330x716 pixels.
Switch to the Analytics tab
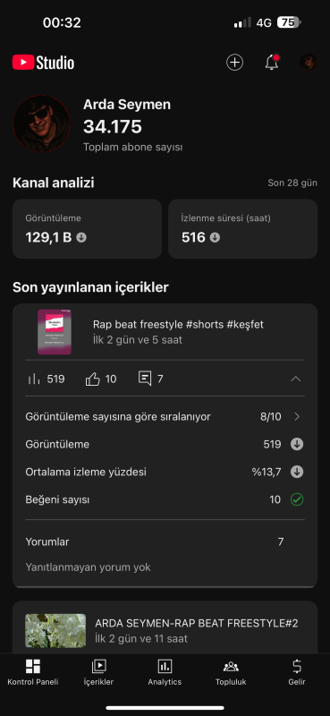pyautogui.click(x=165, y=672)
